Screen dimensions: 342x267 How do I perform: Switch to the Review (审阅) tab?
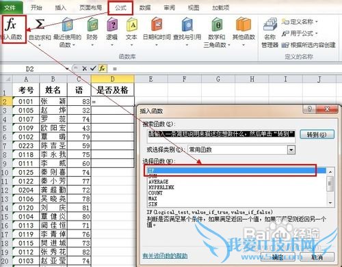point(169,8)
